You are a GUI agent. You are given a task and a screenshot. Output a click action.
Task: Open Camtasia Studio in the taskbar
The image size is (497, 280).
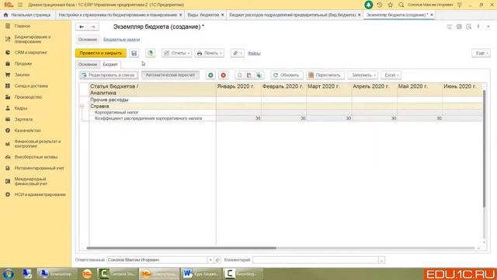117,274
